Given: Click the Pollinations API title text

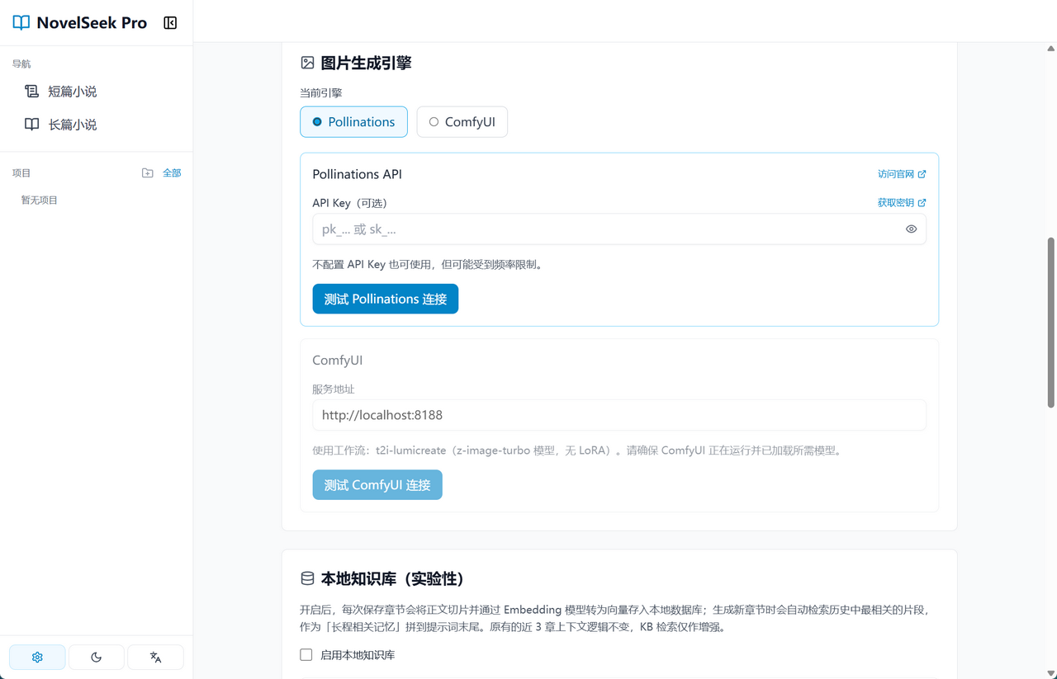Looking at the screenshot, I should coord(357,174).
